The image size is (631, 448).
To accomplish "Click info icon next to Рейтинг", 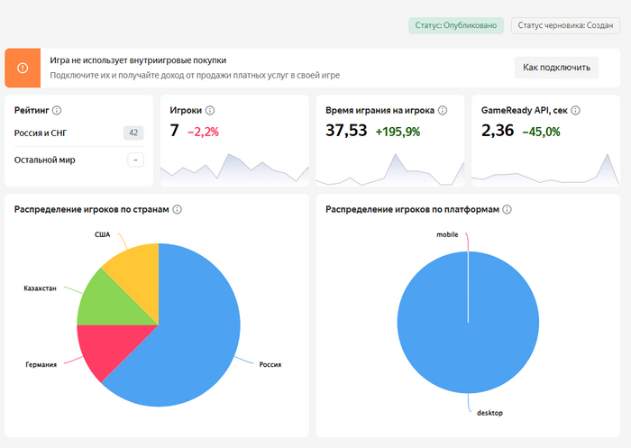I will [x=57, y=111].
